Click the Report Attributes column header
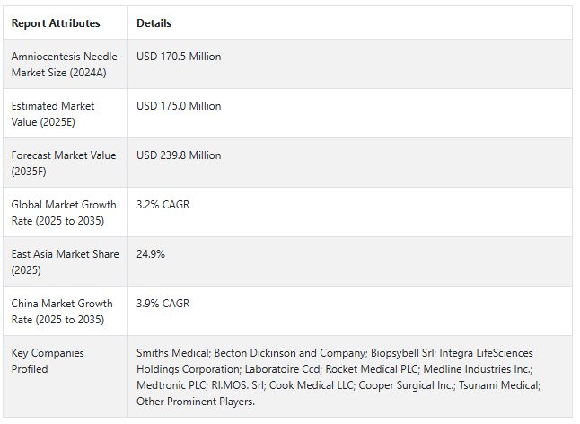Screen dimensions: 580x424 tap(56, 23)
